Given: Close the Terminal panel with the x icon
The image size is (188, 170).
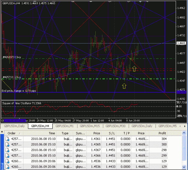Looking at the screenshot, I should (x=2, y=132).
